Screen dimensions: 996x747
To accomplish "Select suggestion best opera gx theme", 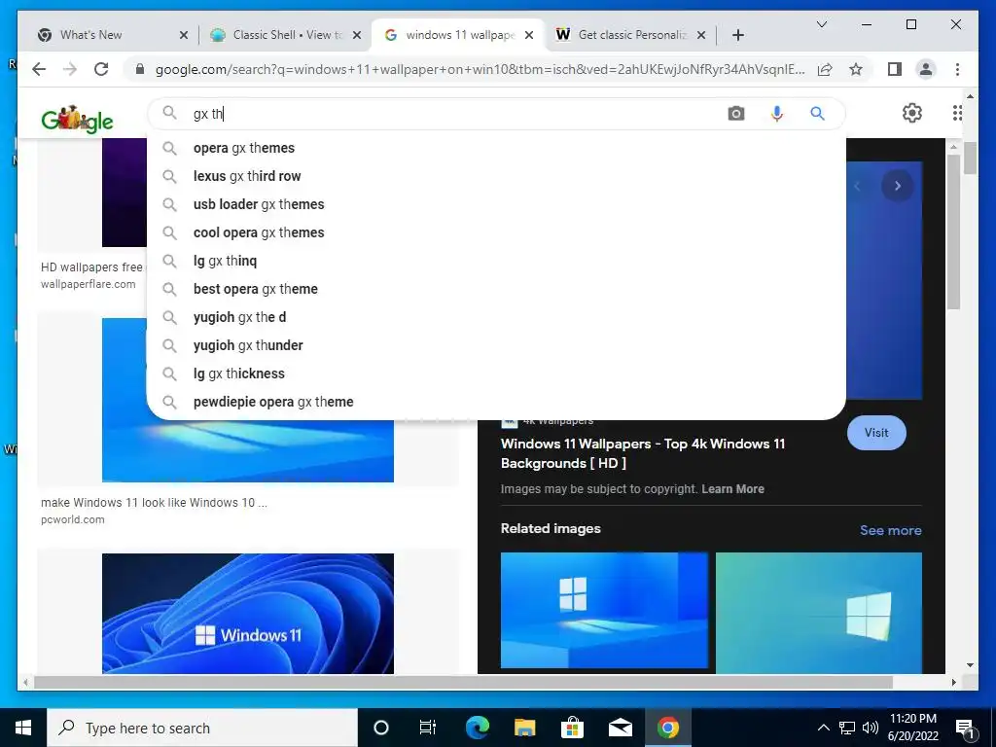I will pos(496,289).
